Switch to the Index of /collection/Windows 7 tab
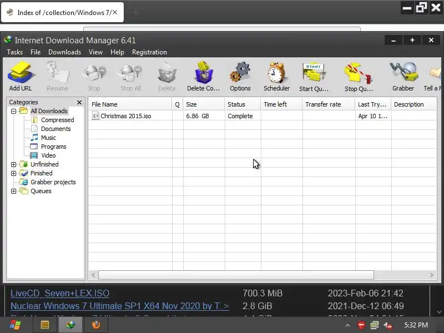444x333 pixels. coord(62,12)
